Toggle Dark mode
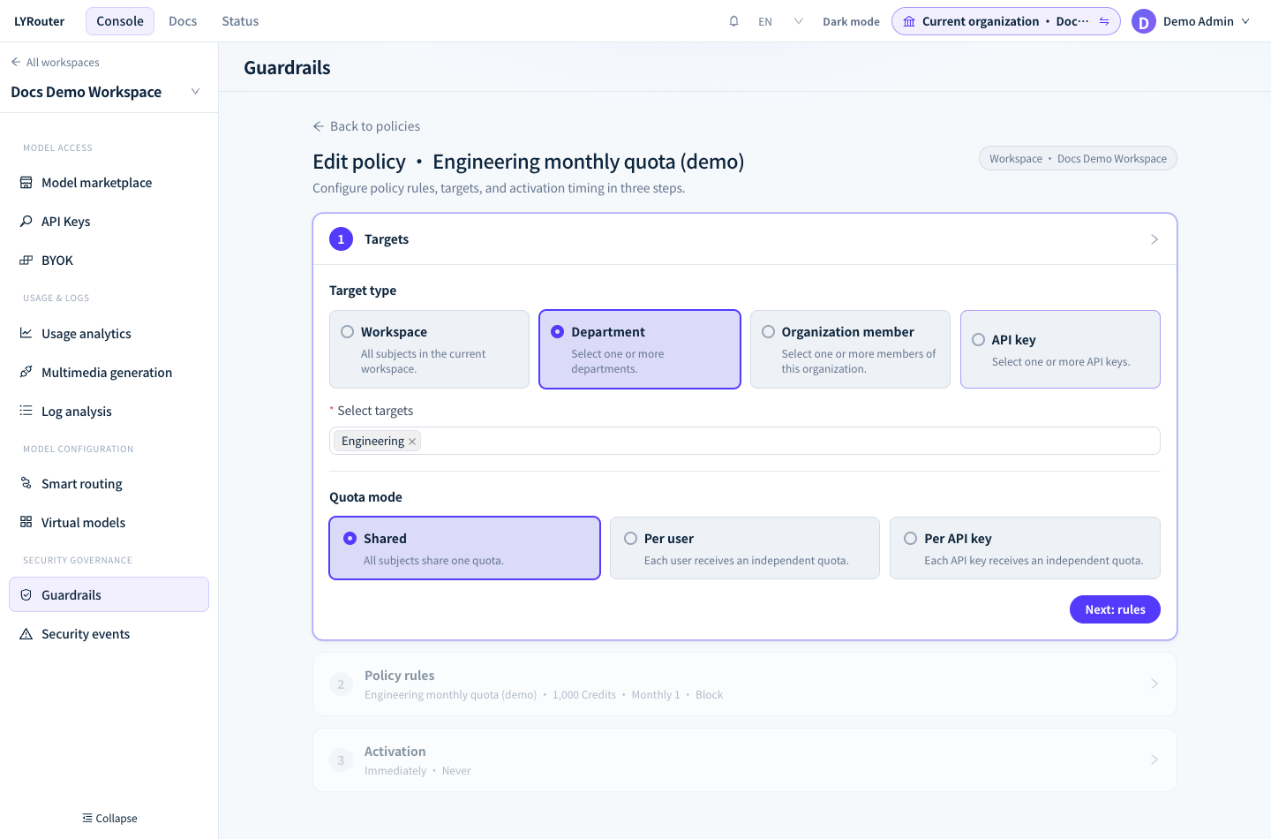Image resolution: width=1271 pixels, height=839 pixels. tap(851, 21)
